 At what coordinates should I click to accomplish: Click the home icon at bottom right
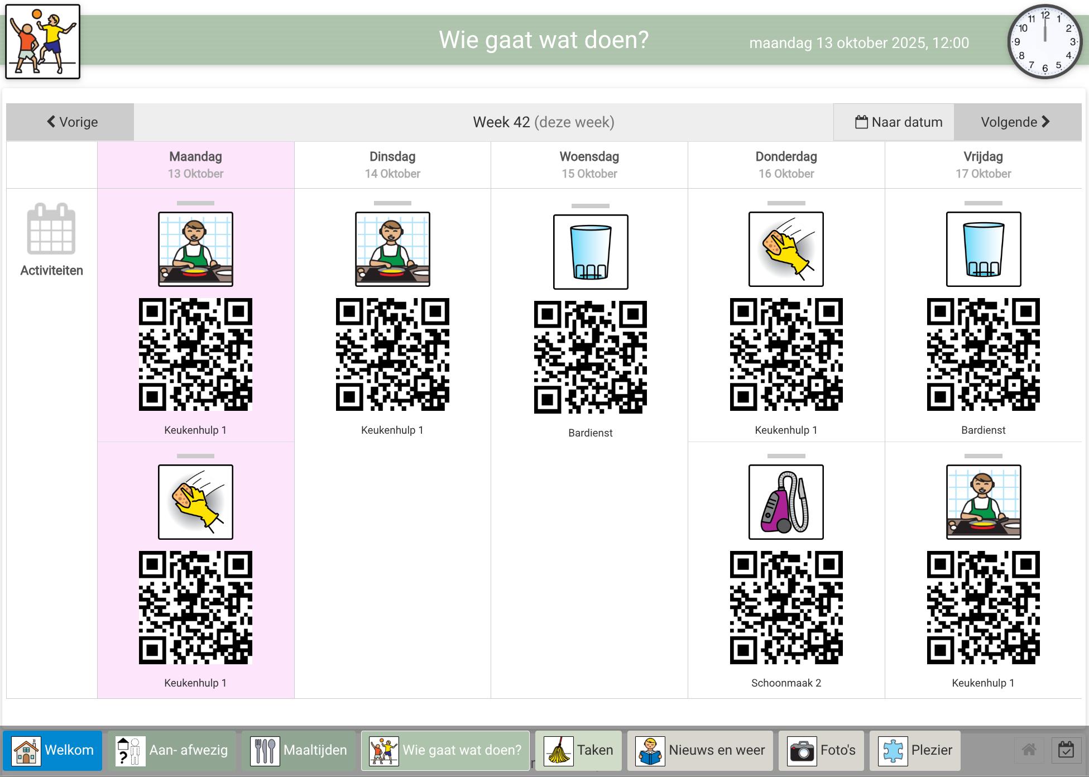click(1029, 750)
